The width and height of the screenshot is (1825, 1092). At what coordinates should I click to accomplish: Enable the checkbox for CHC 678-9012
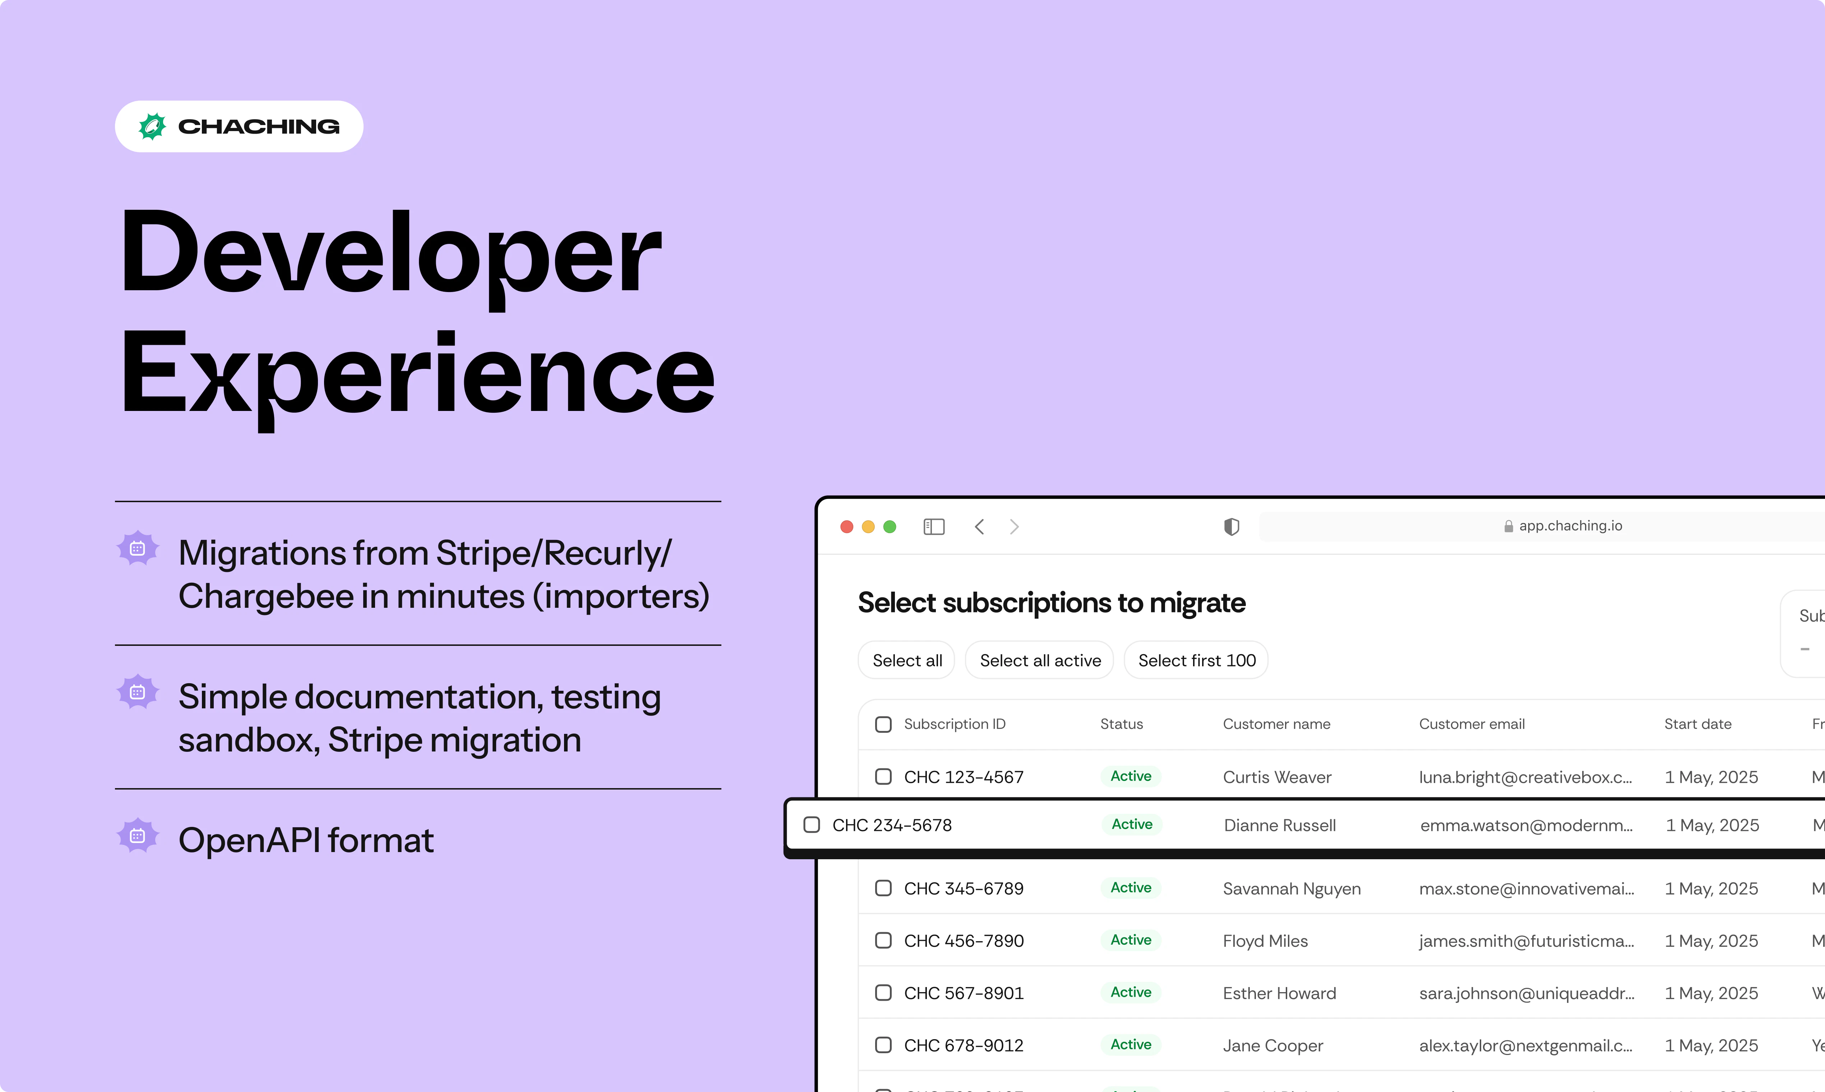[x=883, y=1045]
